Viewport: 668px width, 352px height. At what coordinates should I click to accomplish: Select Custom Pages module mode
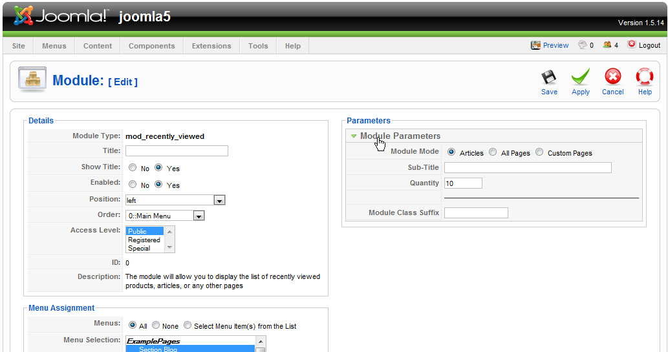[x=539, y=152]
